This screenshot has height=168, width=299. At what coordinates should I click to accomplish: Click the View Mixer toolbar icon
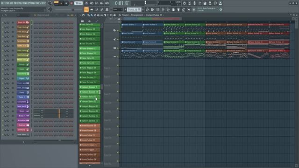click(163, 9)
